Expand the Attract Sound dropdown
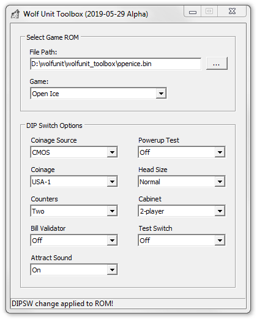Image resolution: width=257 pixels, height=322 pixels. tap(74, 269)
